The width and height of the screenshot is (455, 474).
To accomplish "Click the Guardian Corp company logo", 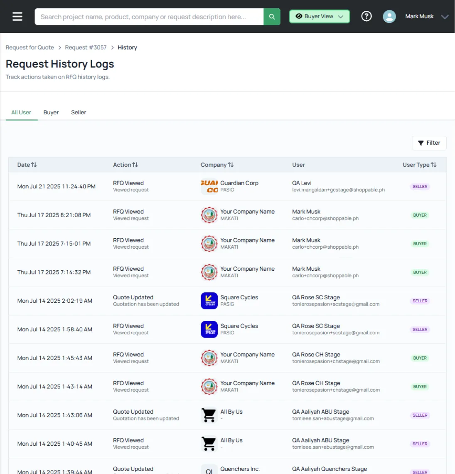I will (x=209, y=186).
